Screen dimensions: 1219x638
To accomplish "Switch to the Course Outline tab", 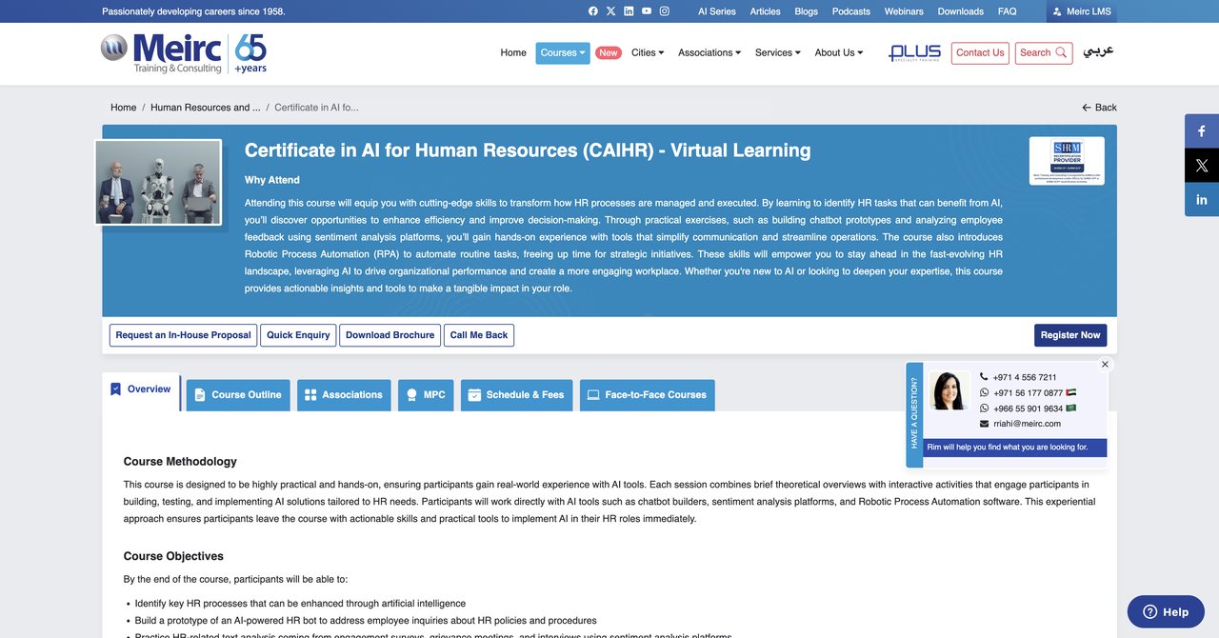I will [238, 395].
